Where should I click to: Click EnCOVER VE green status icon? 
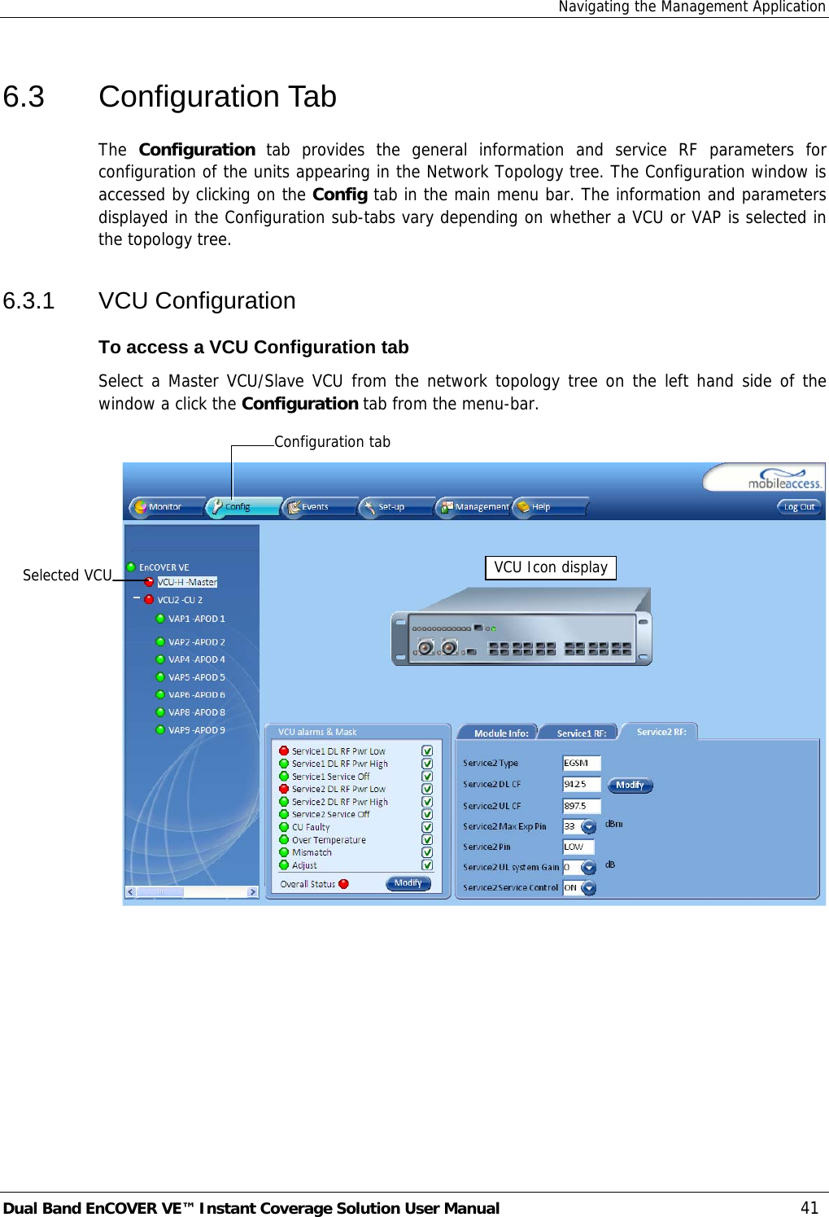131,567
